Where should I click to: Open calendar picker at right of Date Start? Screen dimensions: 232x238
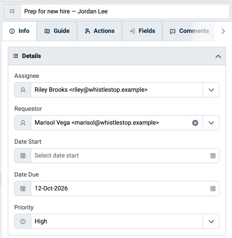pyautogui.click(x=213, y=156)
